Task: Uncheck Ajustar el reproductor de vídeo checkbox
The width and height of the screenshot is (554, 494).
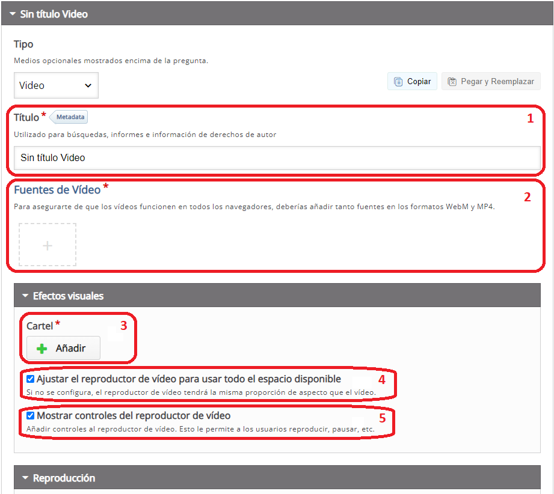Action: click(31, 379)
